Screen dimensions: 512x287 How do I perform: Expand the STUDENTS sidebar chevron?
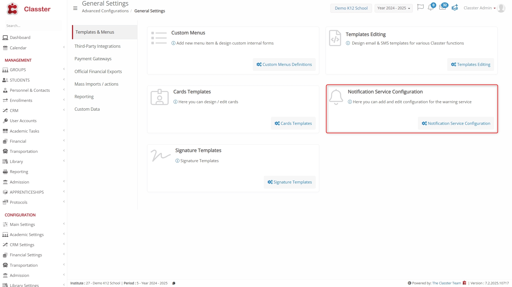[x=64, y=79]
